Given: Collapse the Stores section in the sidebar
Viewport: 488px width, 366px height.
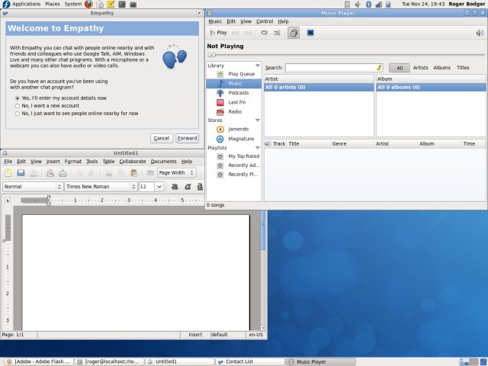Looking at the screenshot, I should point(258,120).
